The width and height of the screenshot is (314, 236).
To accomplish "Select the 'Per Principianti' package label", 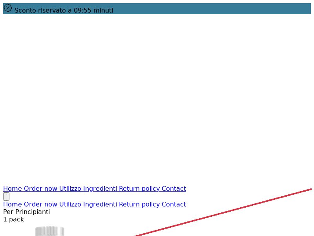I will click(x=26, y=212).
